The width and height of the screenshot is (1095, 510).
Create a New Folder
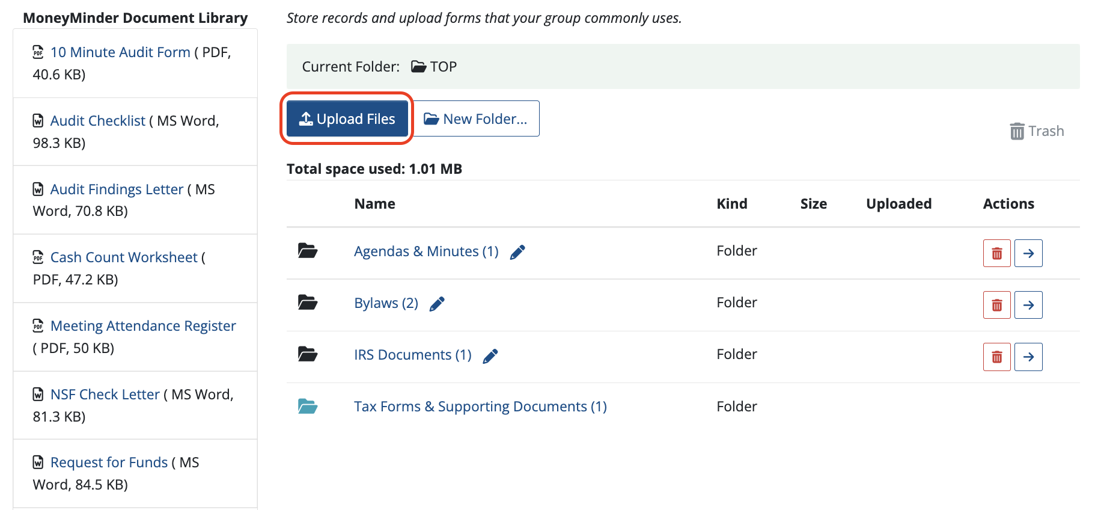(x=475, y=118)
